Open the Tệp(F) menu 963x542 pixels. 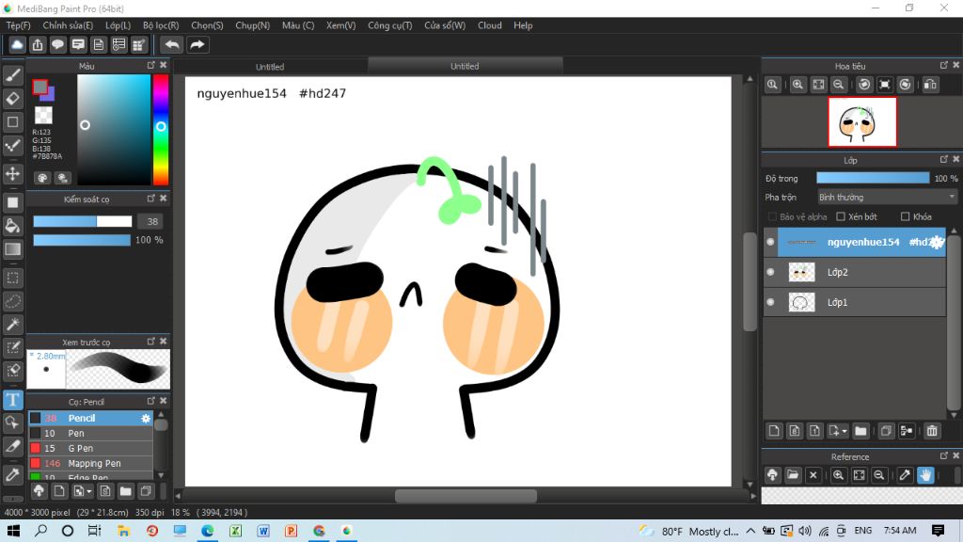19,25
